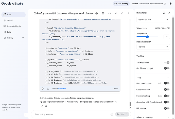Open Get code angle-brackets icon

pos(110,13)
